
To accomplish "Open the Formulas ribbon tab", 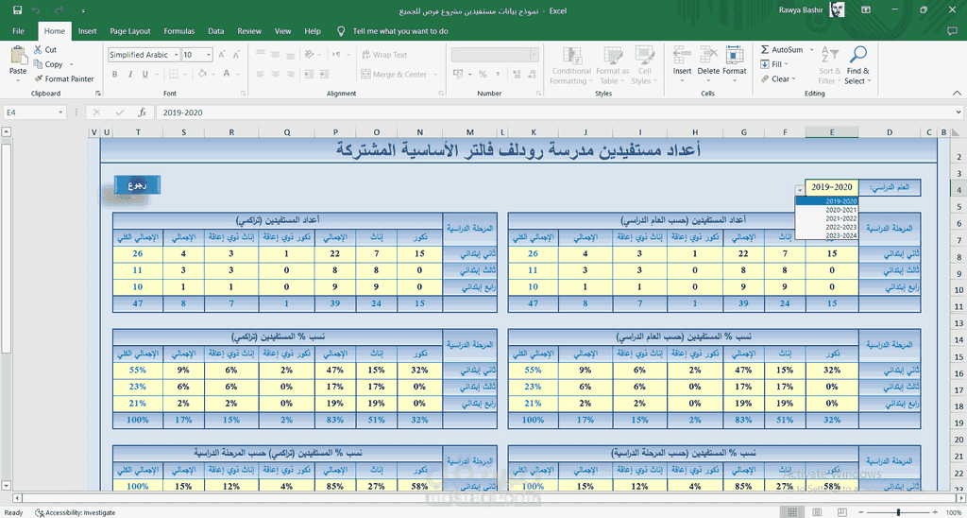I will [x=178, y=31].
